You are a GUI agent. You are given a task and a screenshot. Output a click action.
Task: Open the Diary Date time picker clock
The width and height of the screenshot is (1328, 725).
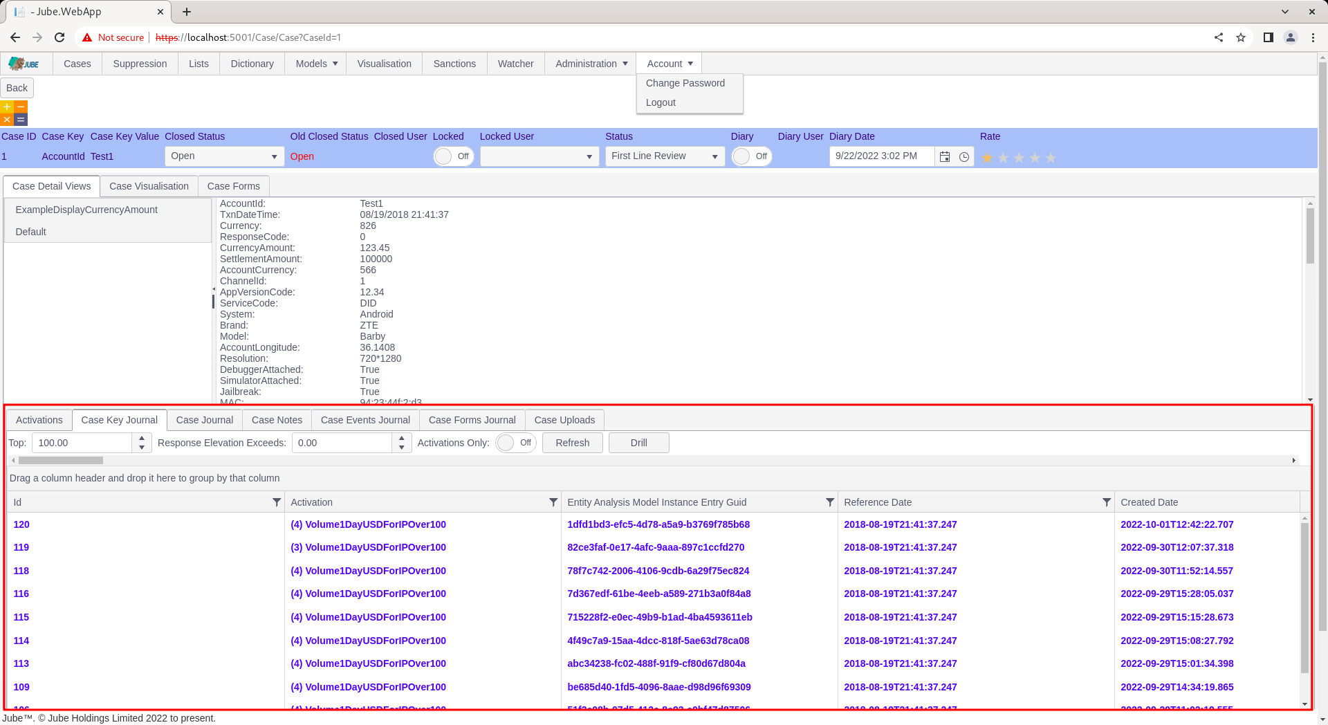pos(964,156)
